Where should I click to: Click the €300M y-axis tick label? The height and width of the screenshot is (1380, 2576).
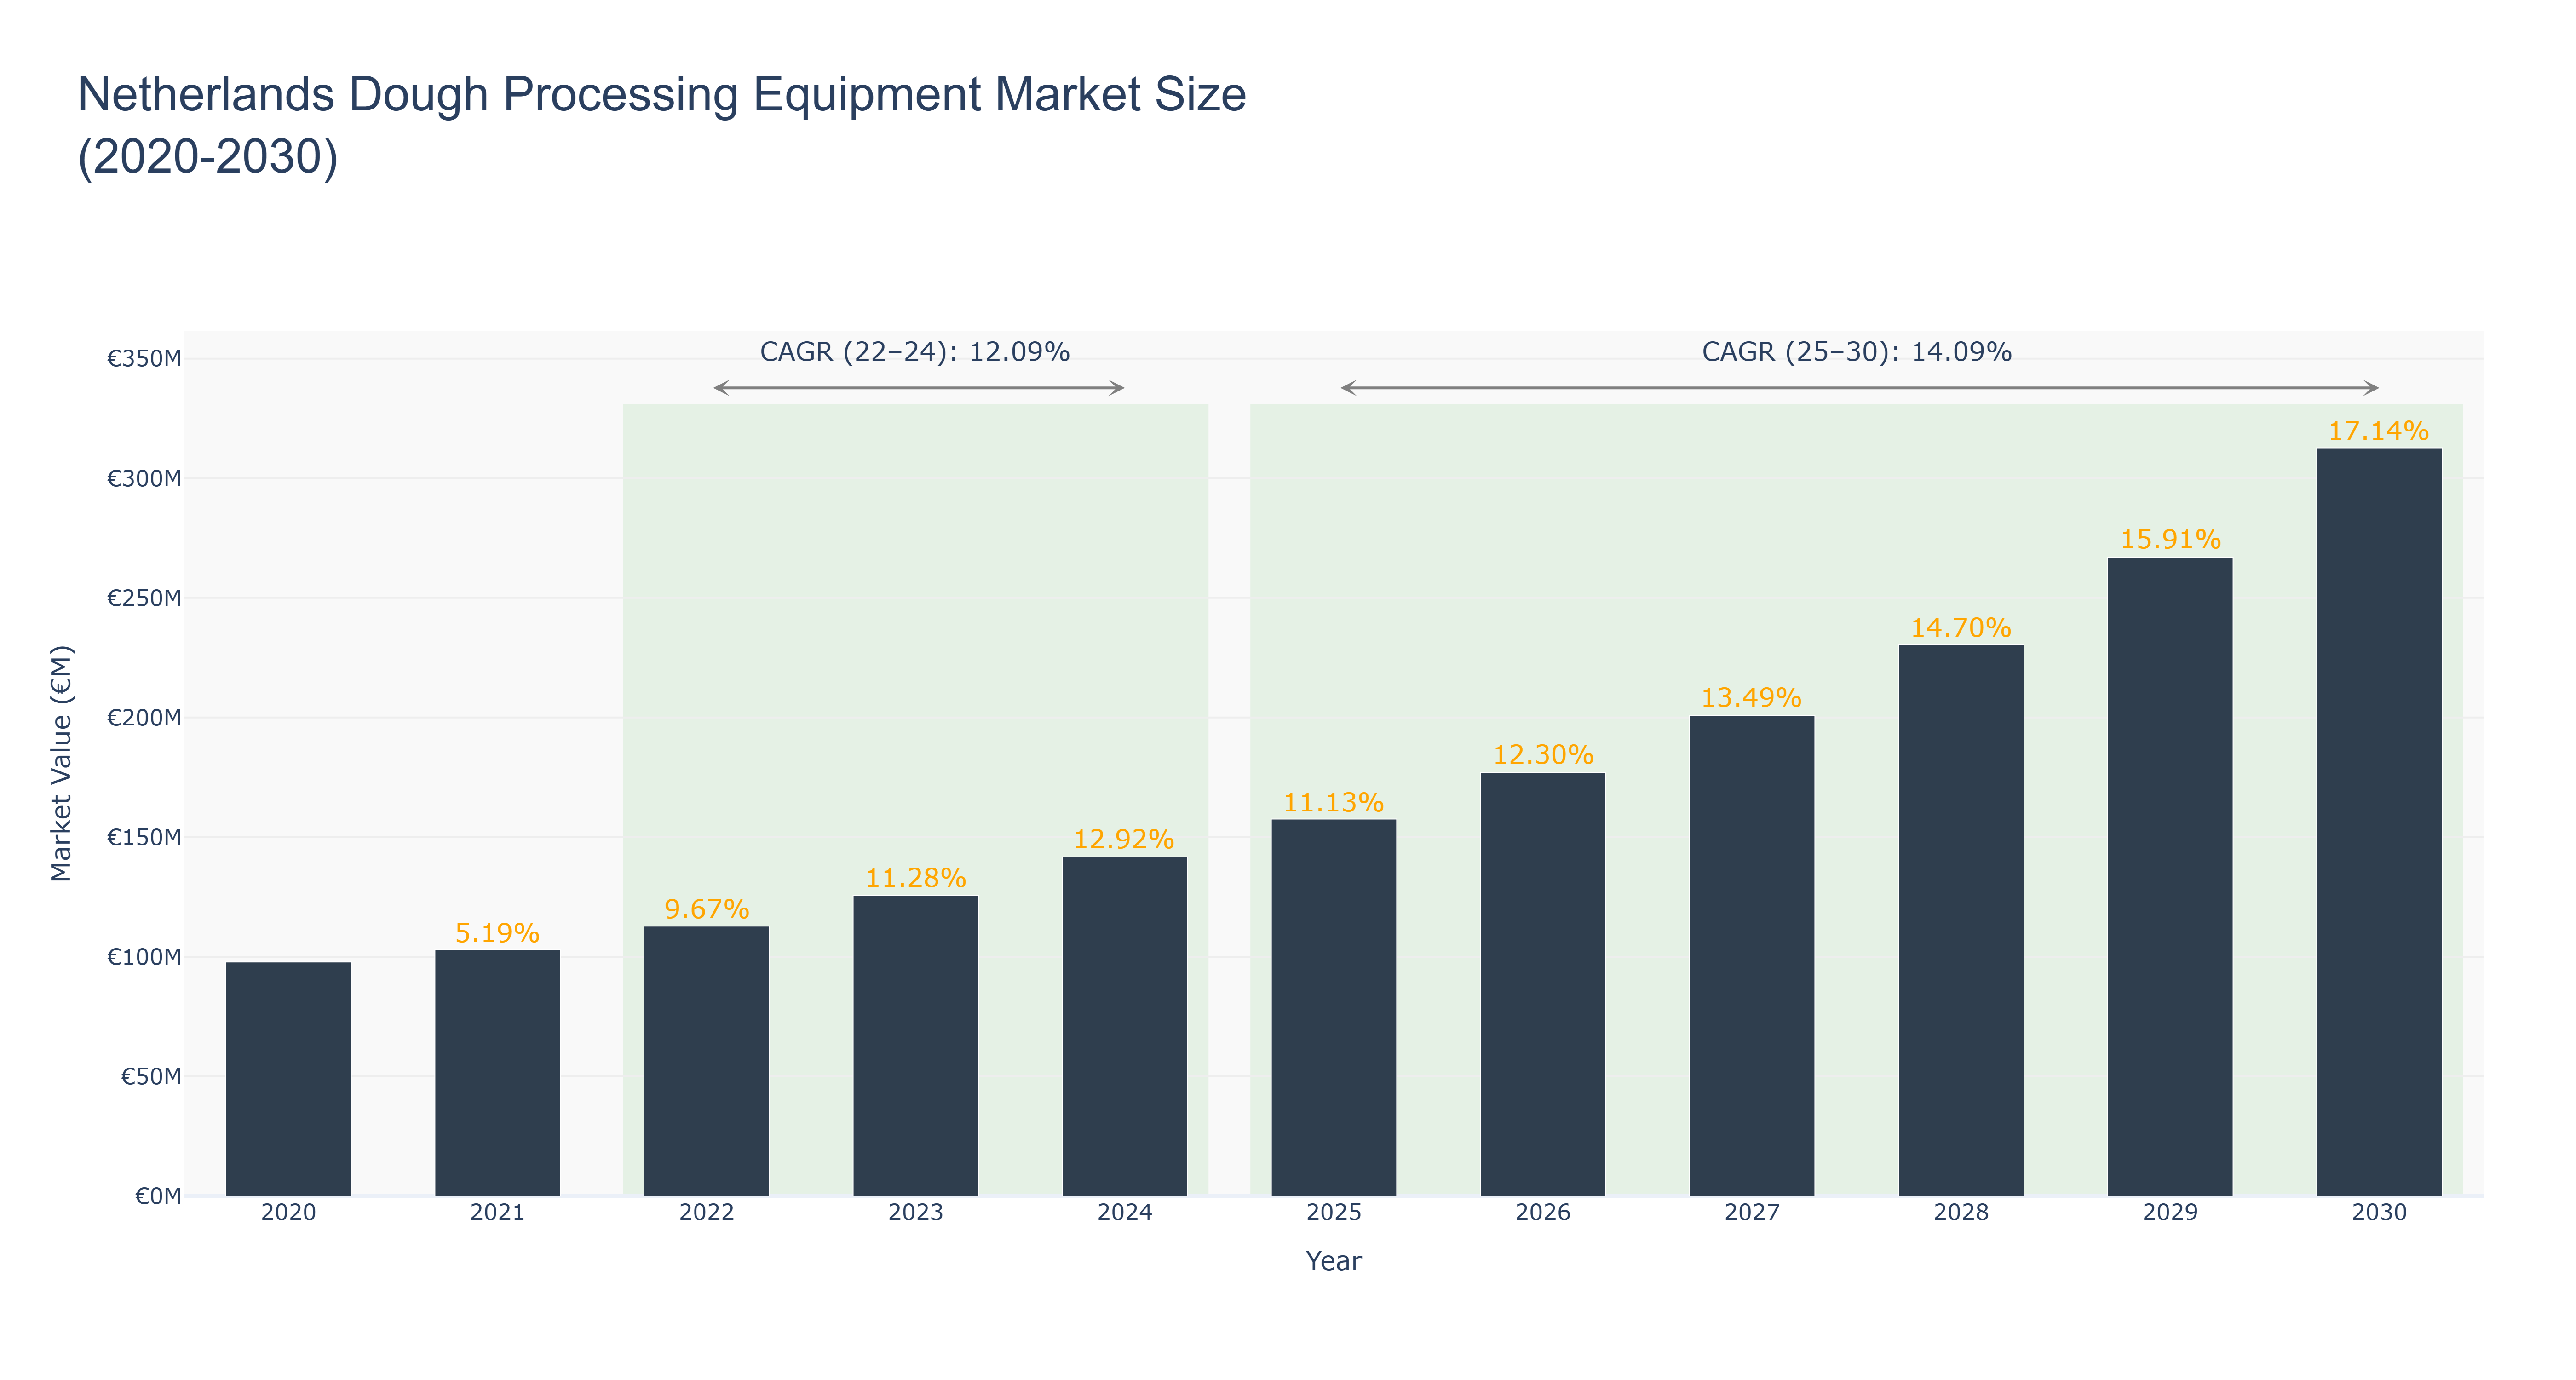[144, 479]
